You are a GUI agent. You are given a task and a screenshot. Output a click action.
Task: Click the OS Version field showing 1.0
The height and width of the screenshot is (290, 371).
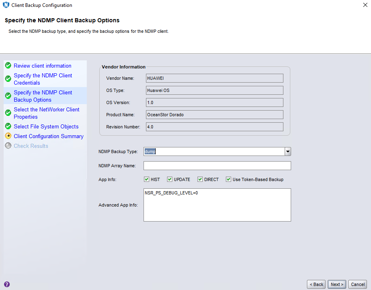pyautogui.click(x=214, y=102)
